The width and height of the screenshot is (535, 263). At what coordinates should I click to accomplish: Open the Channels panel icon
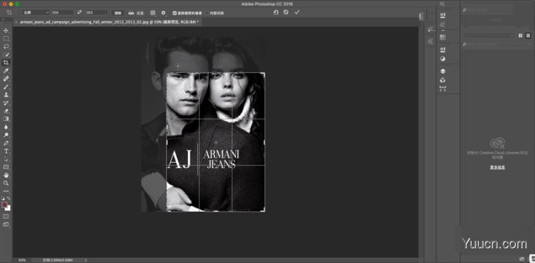pos(443,80)
